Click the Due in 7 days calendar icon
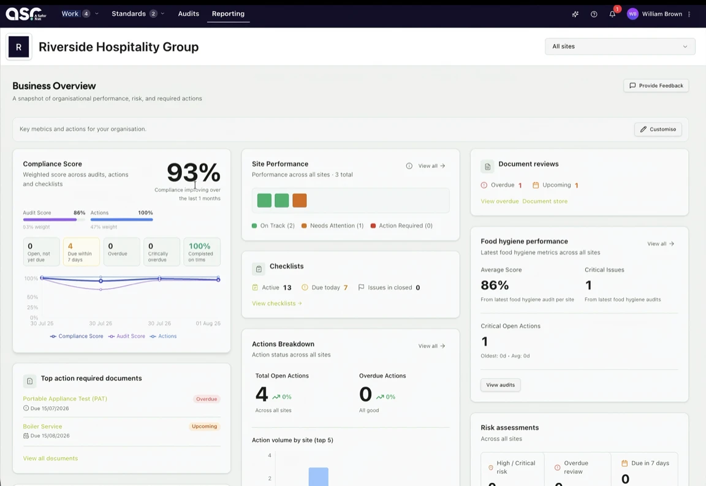This screenshot has width=706, height=486. (x=624, y=463)
